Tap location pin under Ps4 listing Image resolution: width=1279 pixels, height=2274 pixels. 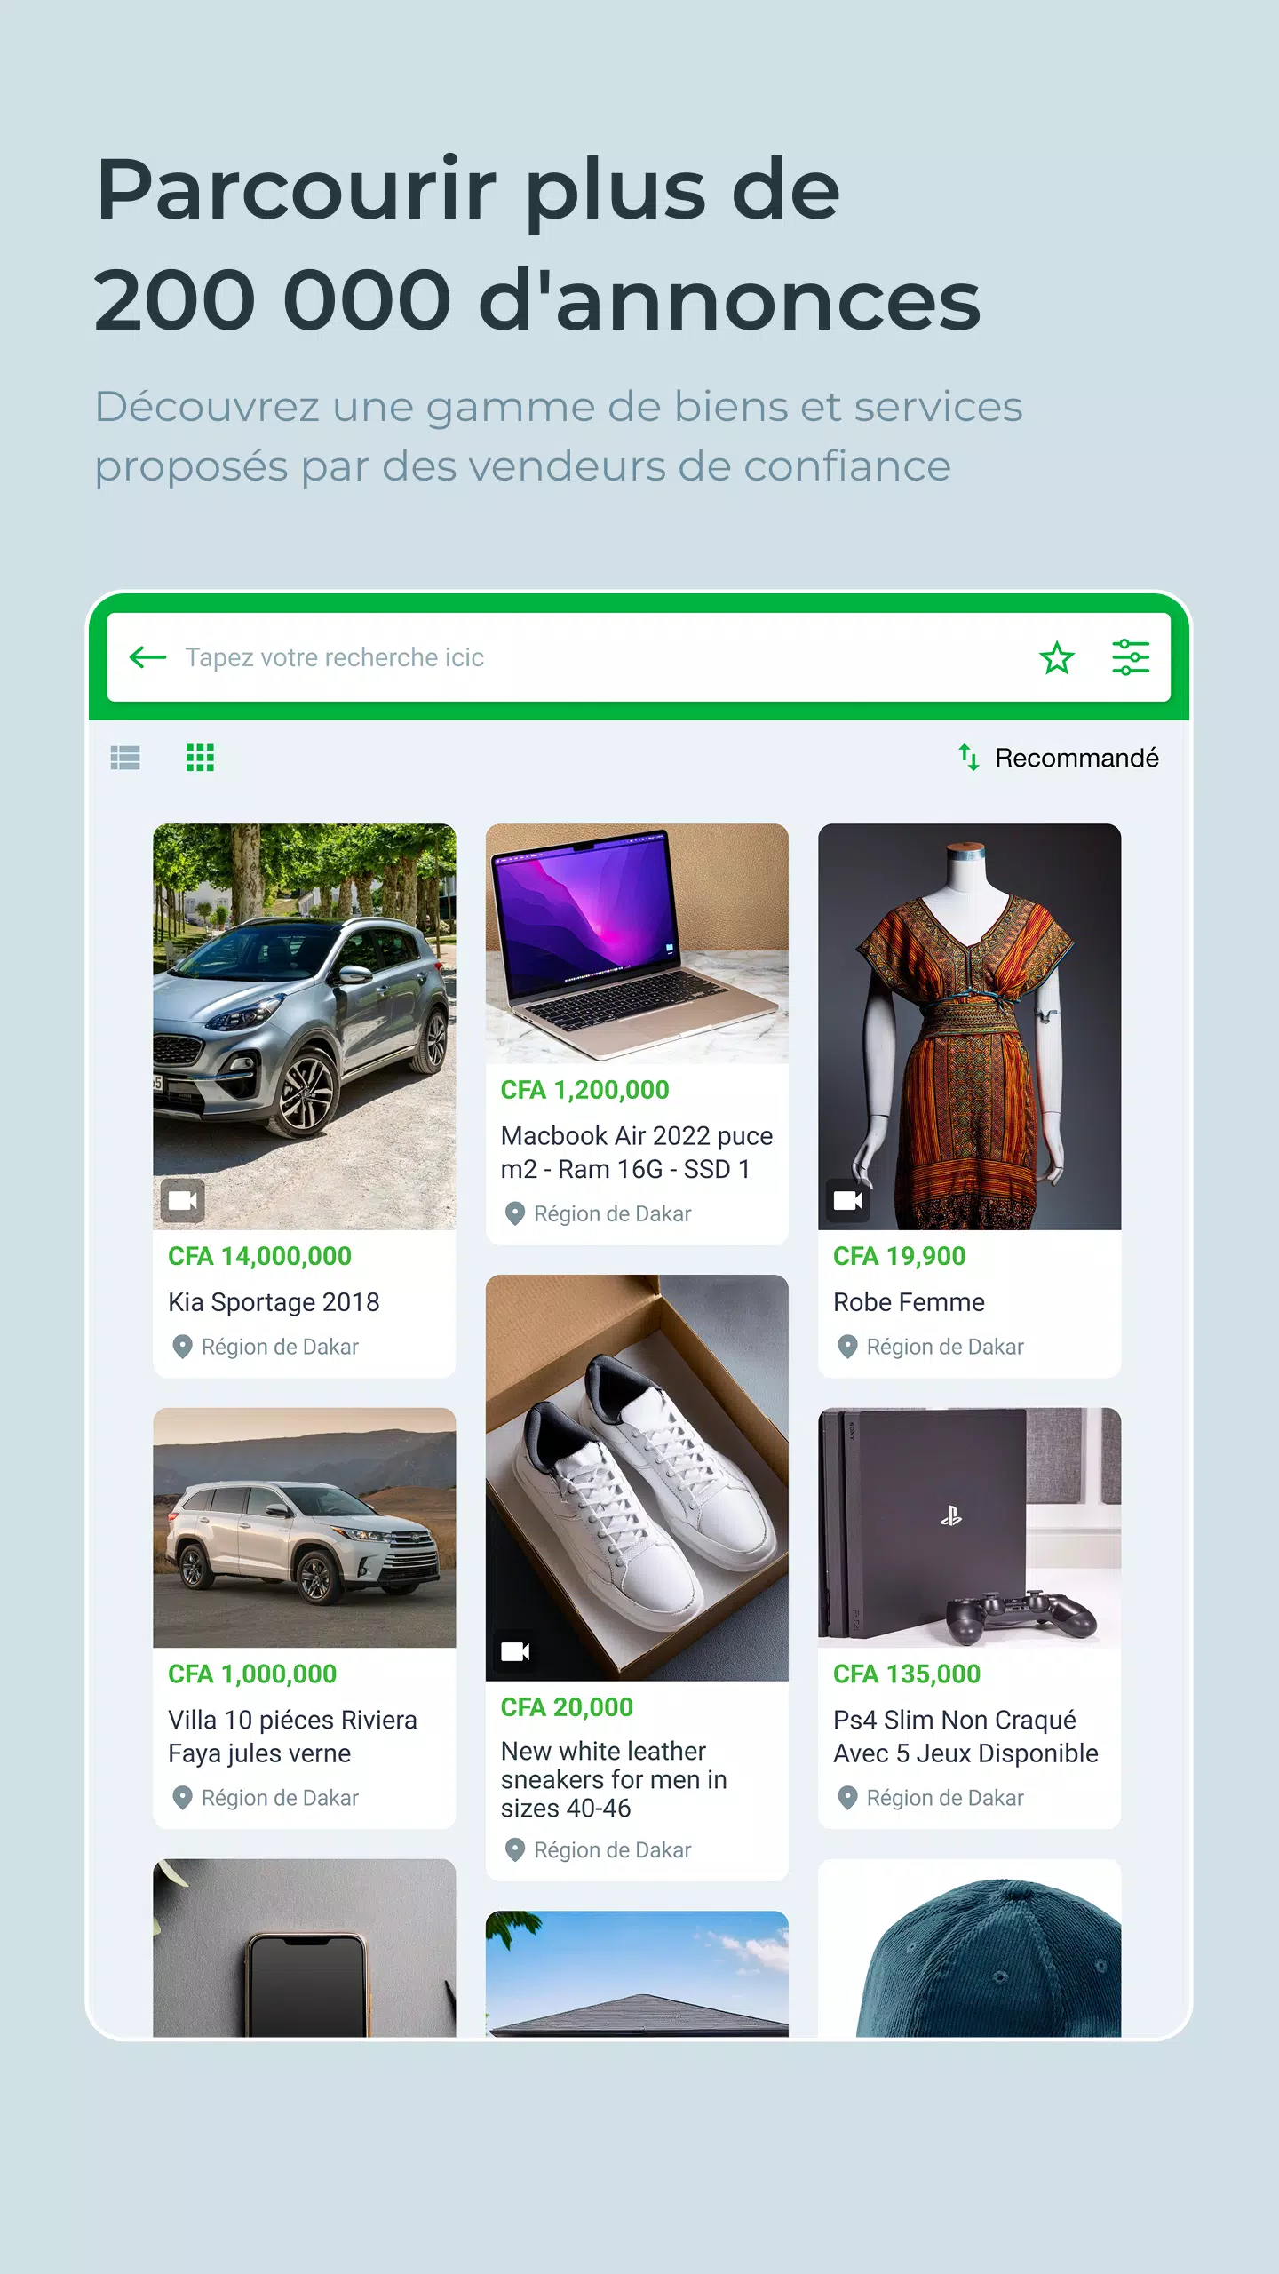pyautogui.click(x=847, y=1799)
